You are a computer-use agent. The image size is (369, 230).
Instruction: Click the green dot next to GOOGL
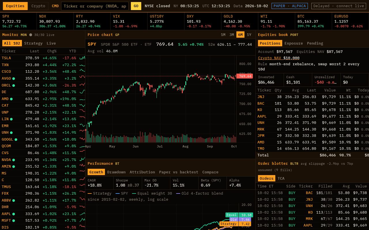click(x=16, y=139)
